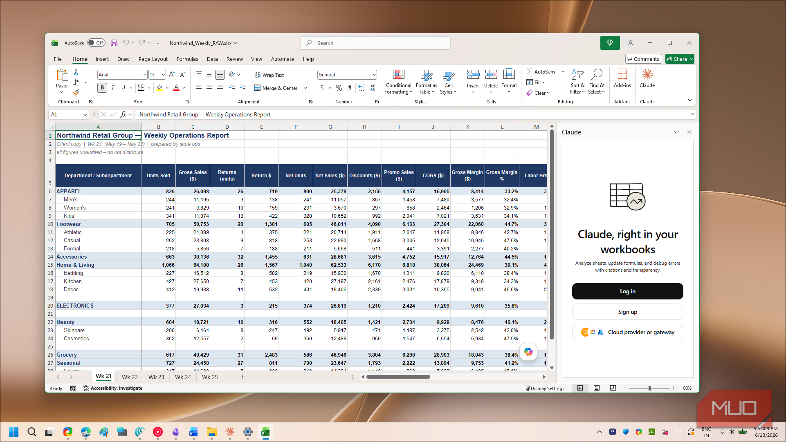Click the Comma Style icon
This screenshot has height=442, width=786.
[350, 88]
